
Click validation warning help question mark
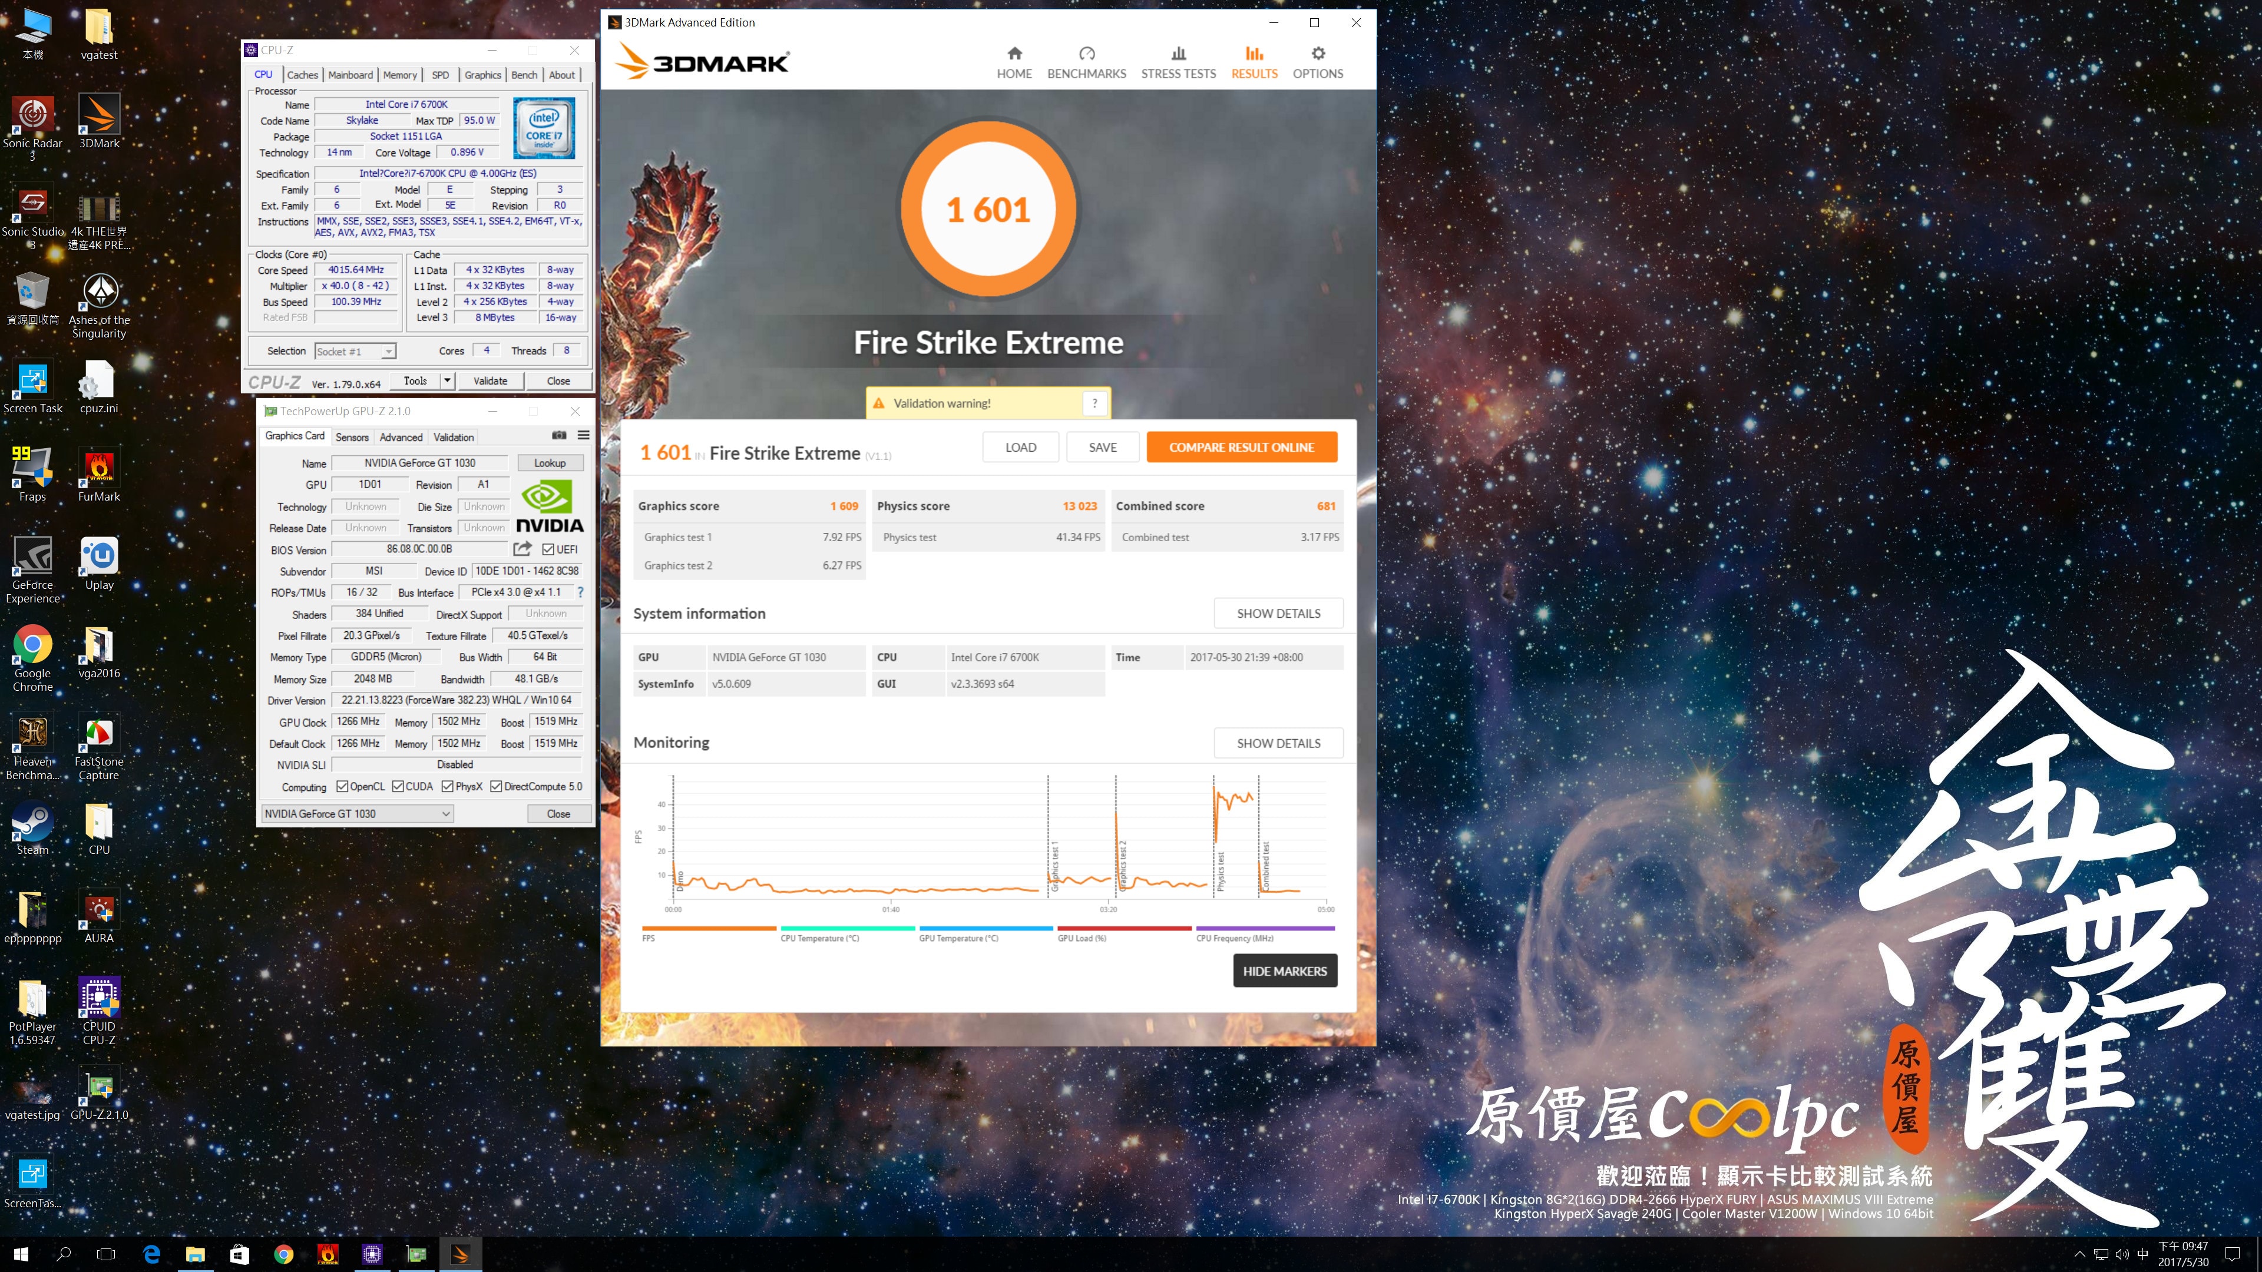tap(1094, 403)
